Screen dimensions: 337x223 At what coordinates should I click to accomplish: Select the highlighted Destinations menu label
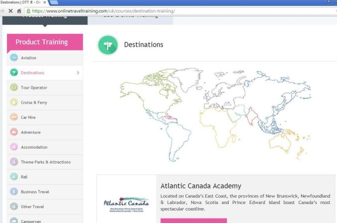point(32,73)
